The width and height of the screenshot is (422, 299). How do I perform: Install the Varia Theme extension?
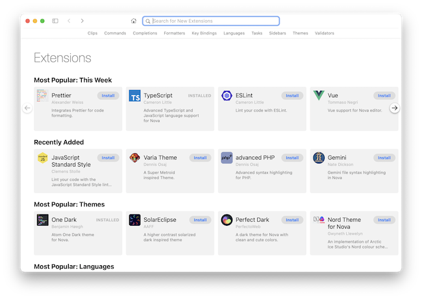tap(200, 158)
